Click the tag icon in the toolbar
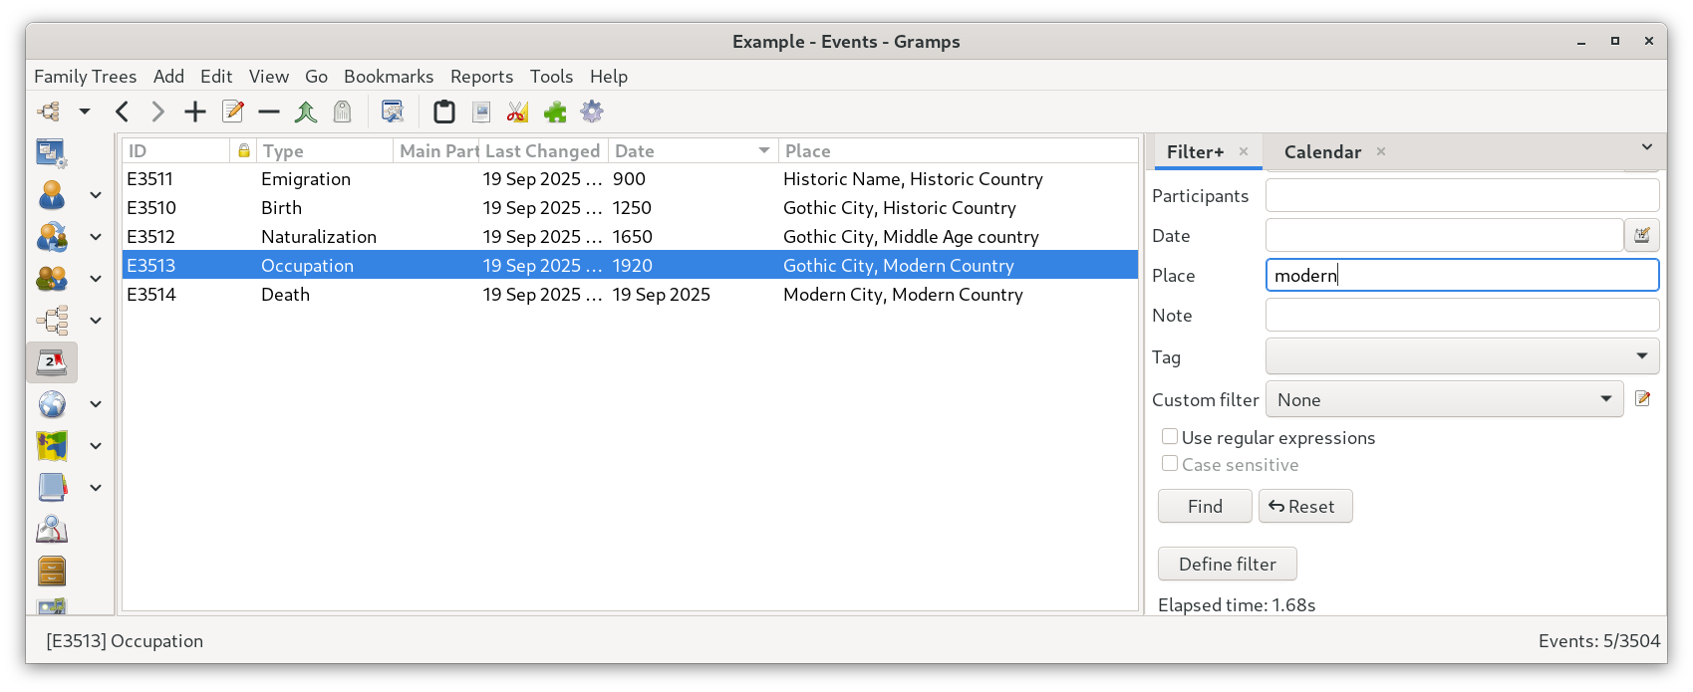The width and height of the screenshot is (1693, 692). click(342, 112)
